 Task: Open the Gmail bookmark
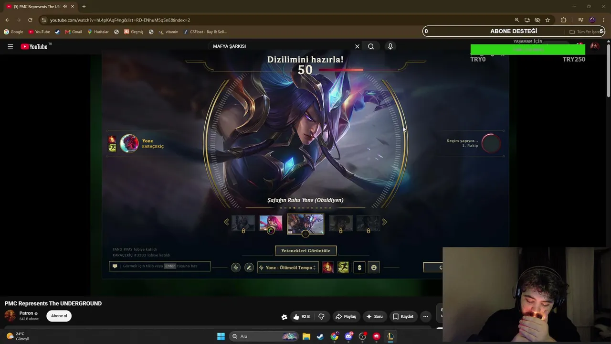[74, 32]
